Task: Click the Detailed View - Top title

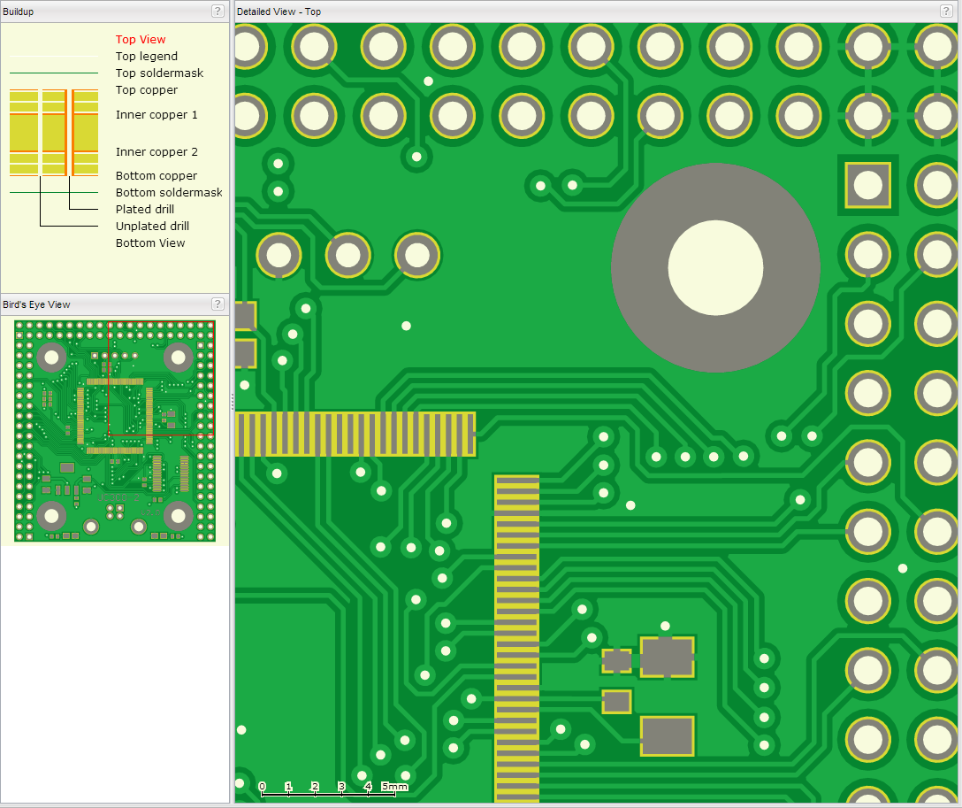Action: [x=279, y=12]
